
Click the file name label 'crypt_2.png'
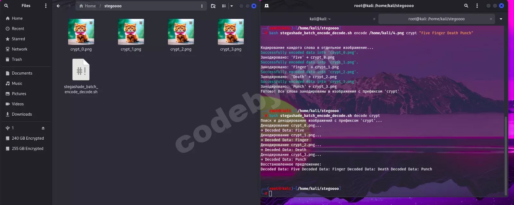point(181,49)
